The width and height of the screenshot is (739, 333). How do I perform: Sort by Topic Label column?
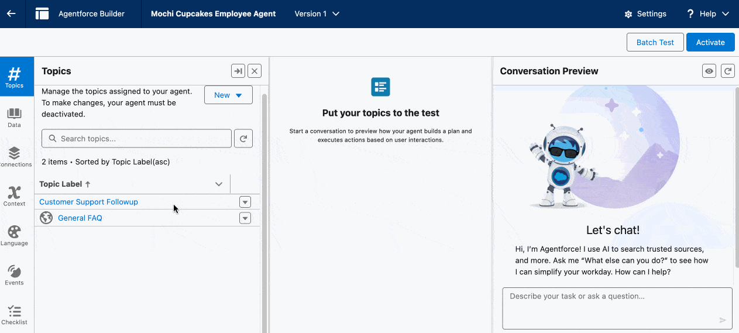(65, 184)
